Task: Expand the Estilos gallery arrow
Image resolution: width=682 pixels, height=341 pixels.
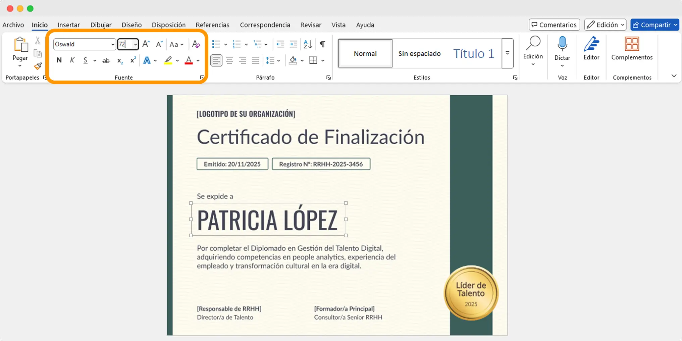Action: click(x=508, y=53)
